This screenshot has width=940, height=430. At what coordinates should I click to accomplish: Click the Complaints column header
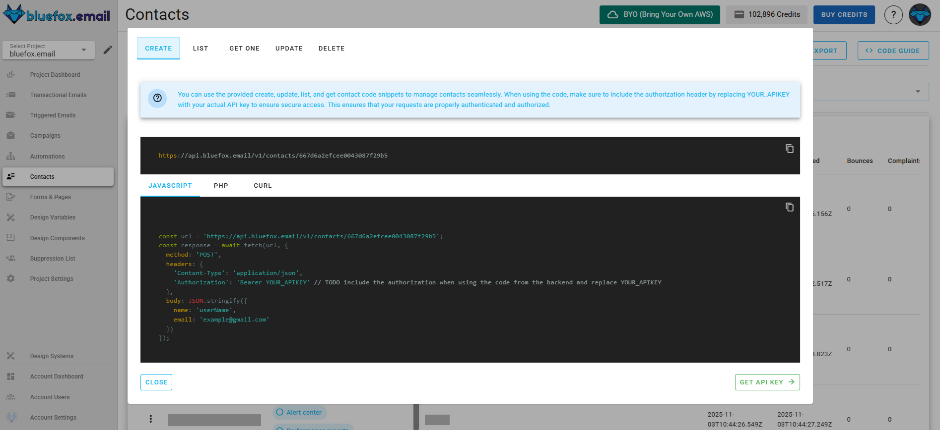904,161
